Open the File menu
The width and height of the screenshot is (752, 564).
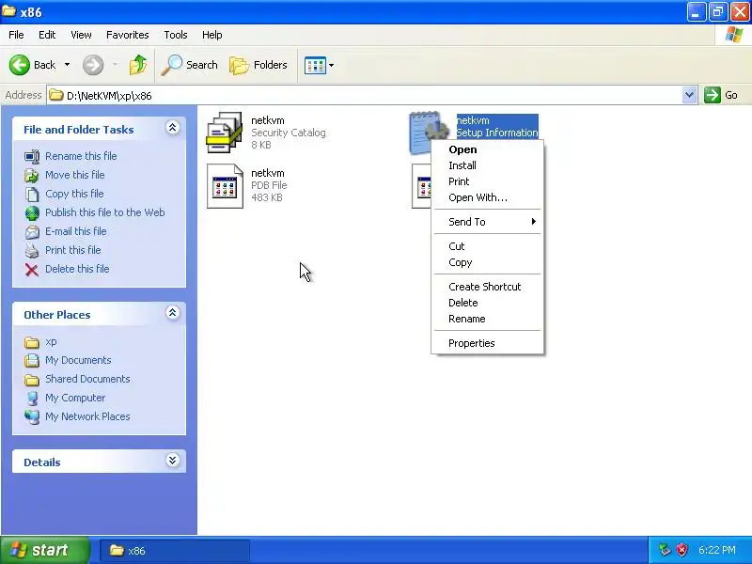[16, 35]
